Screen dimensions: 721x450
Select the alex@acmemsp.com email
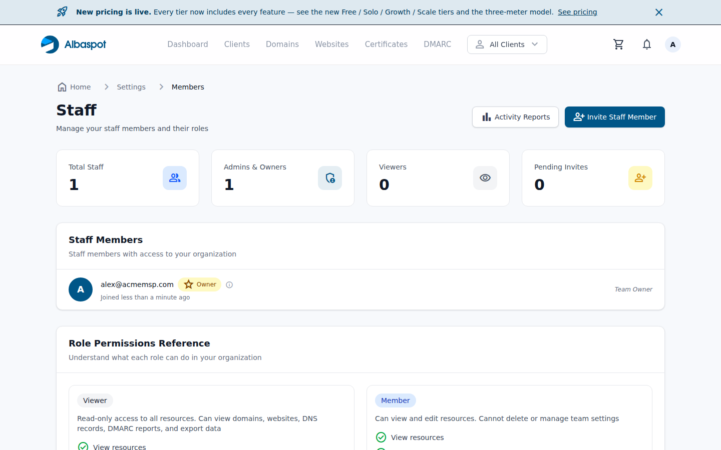(x=137, y=284)
